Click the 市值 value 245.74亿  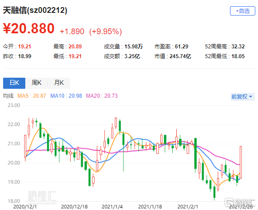[x=180, y=56]
